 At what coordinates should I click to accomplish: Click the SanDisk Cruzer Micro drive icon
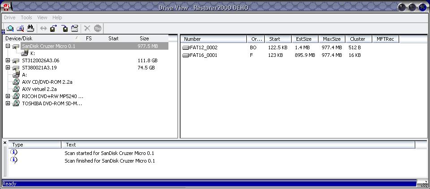coord(16,47)
